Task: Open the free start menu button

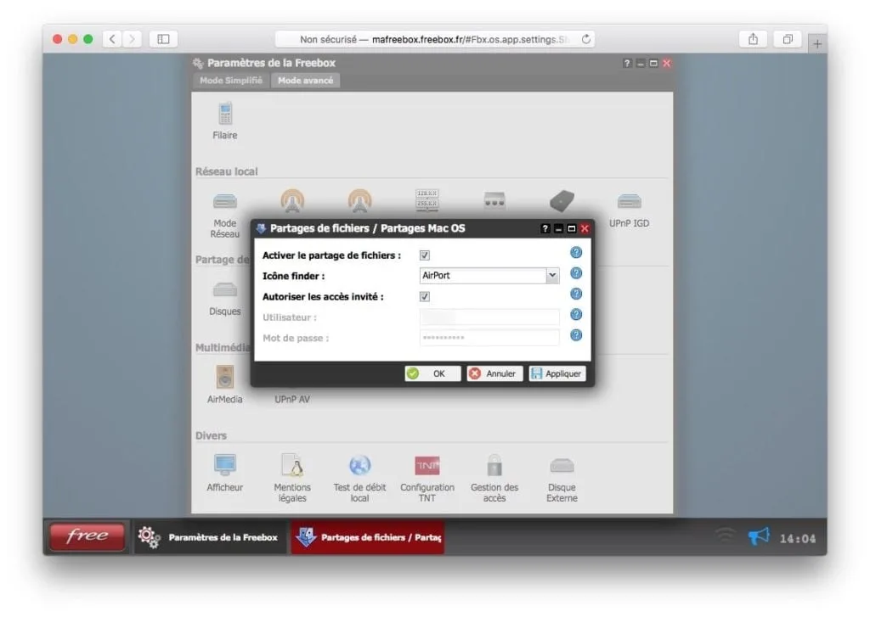Action: click(88, 536)
